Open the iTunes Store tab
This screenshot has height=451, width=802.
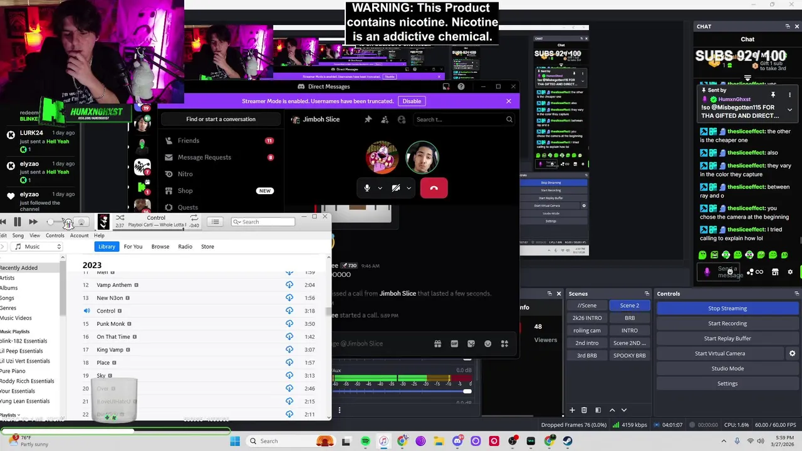[x=207, y=247]
